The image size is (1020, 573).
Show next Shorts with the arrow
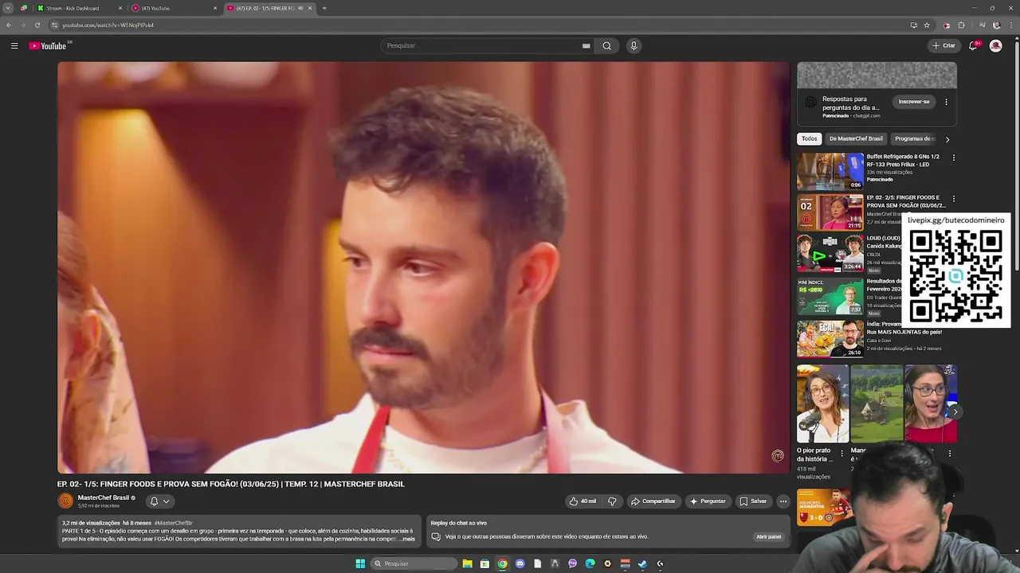click(x=955, y=411)
